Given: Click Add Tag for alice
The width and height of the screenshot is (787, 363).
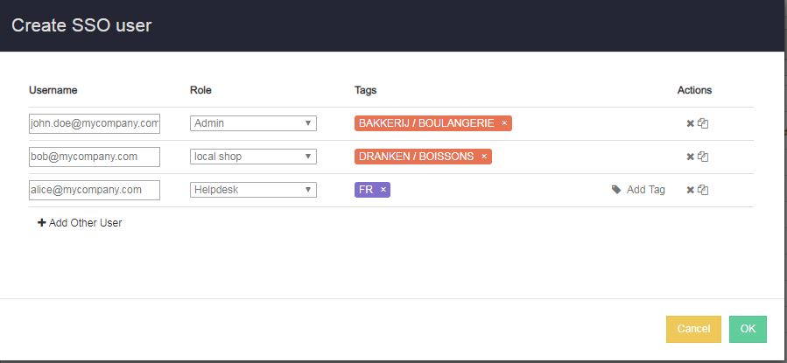Looking at the screenshot, I should (x=638, y=190).
